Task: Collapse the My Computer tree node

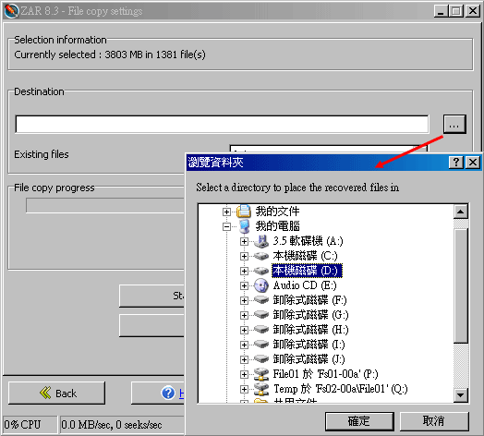Action: point(226,227)
